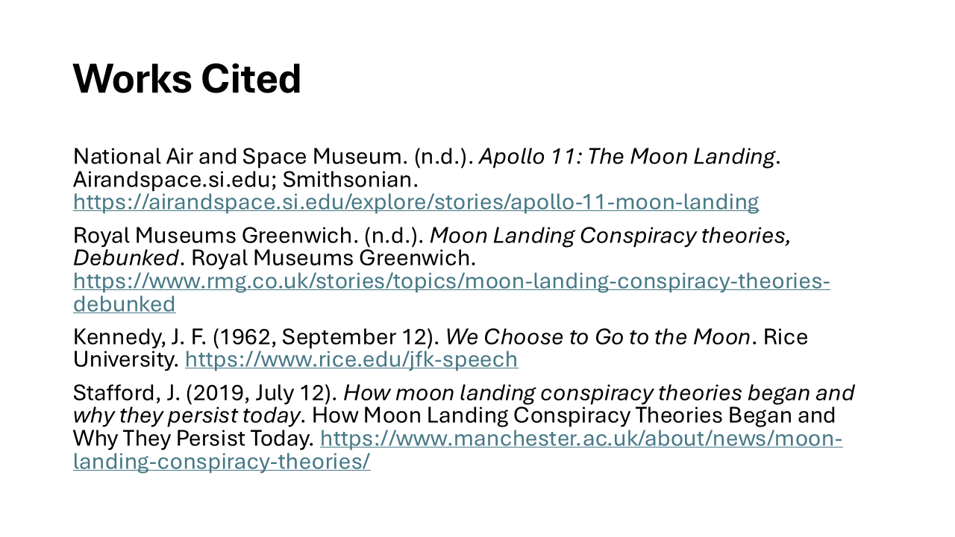Click the "Works Cited" slide title
The image size is (955, 537).
(187, 79)
